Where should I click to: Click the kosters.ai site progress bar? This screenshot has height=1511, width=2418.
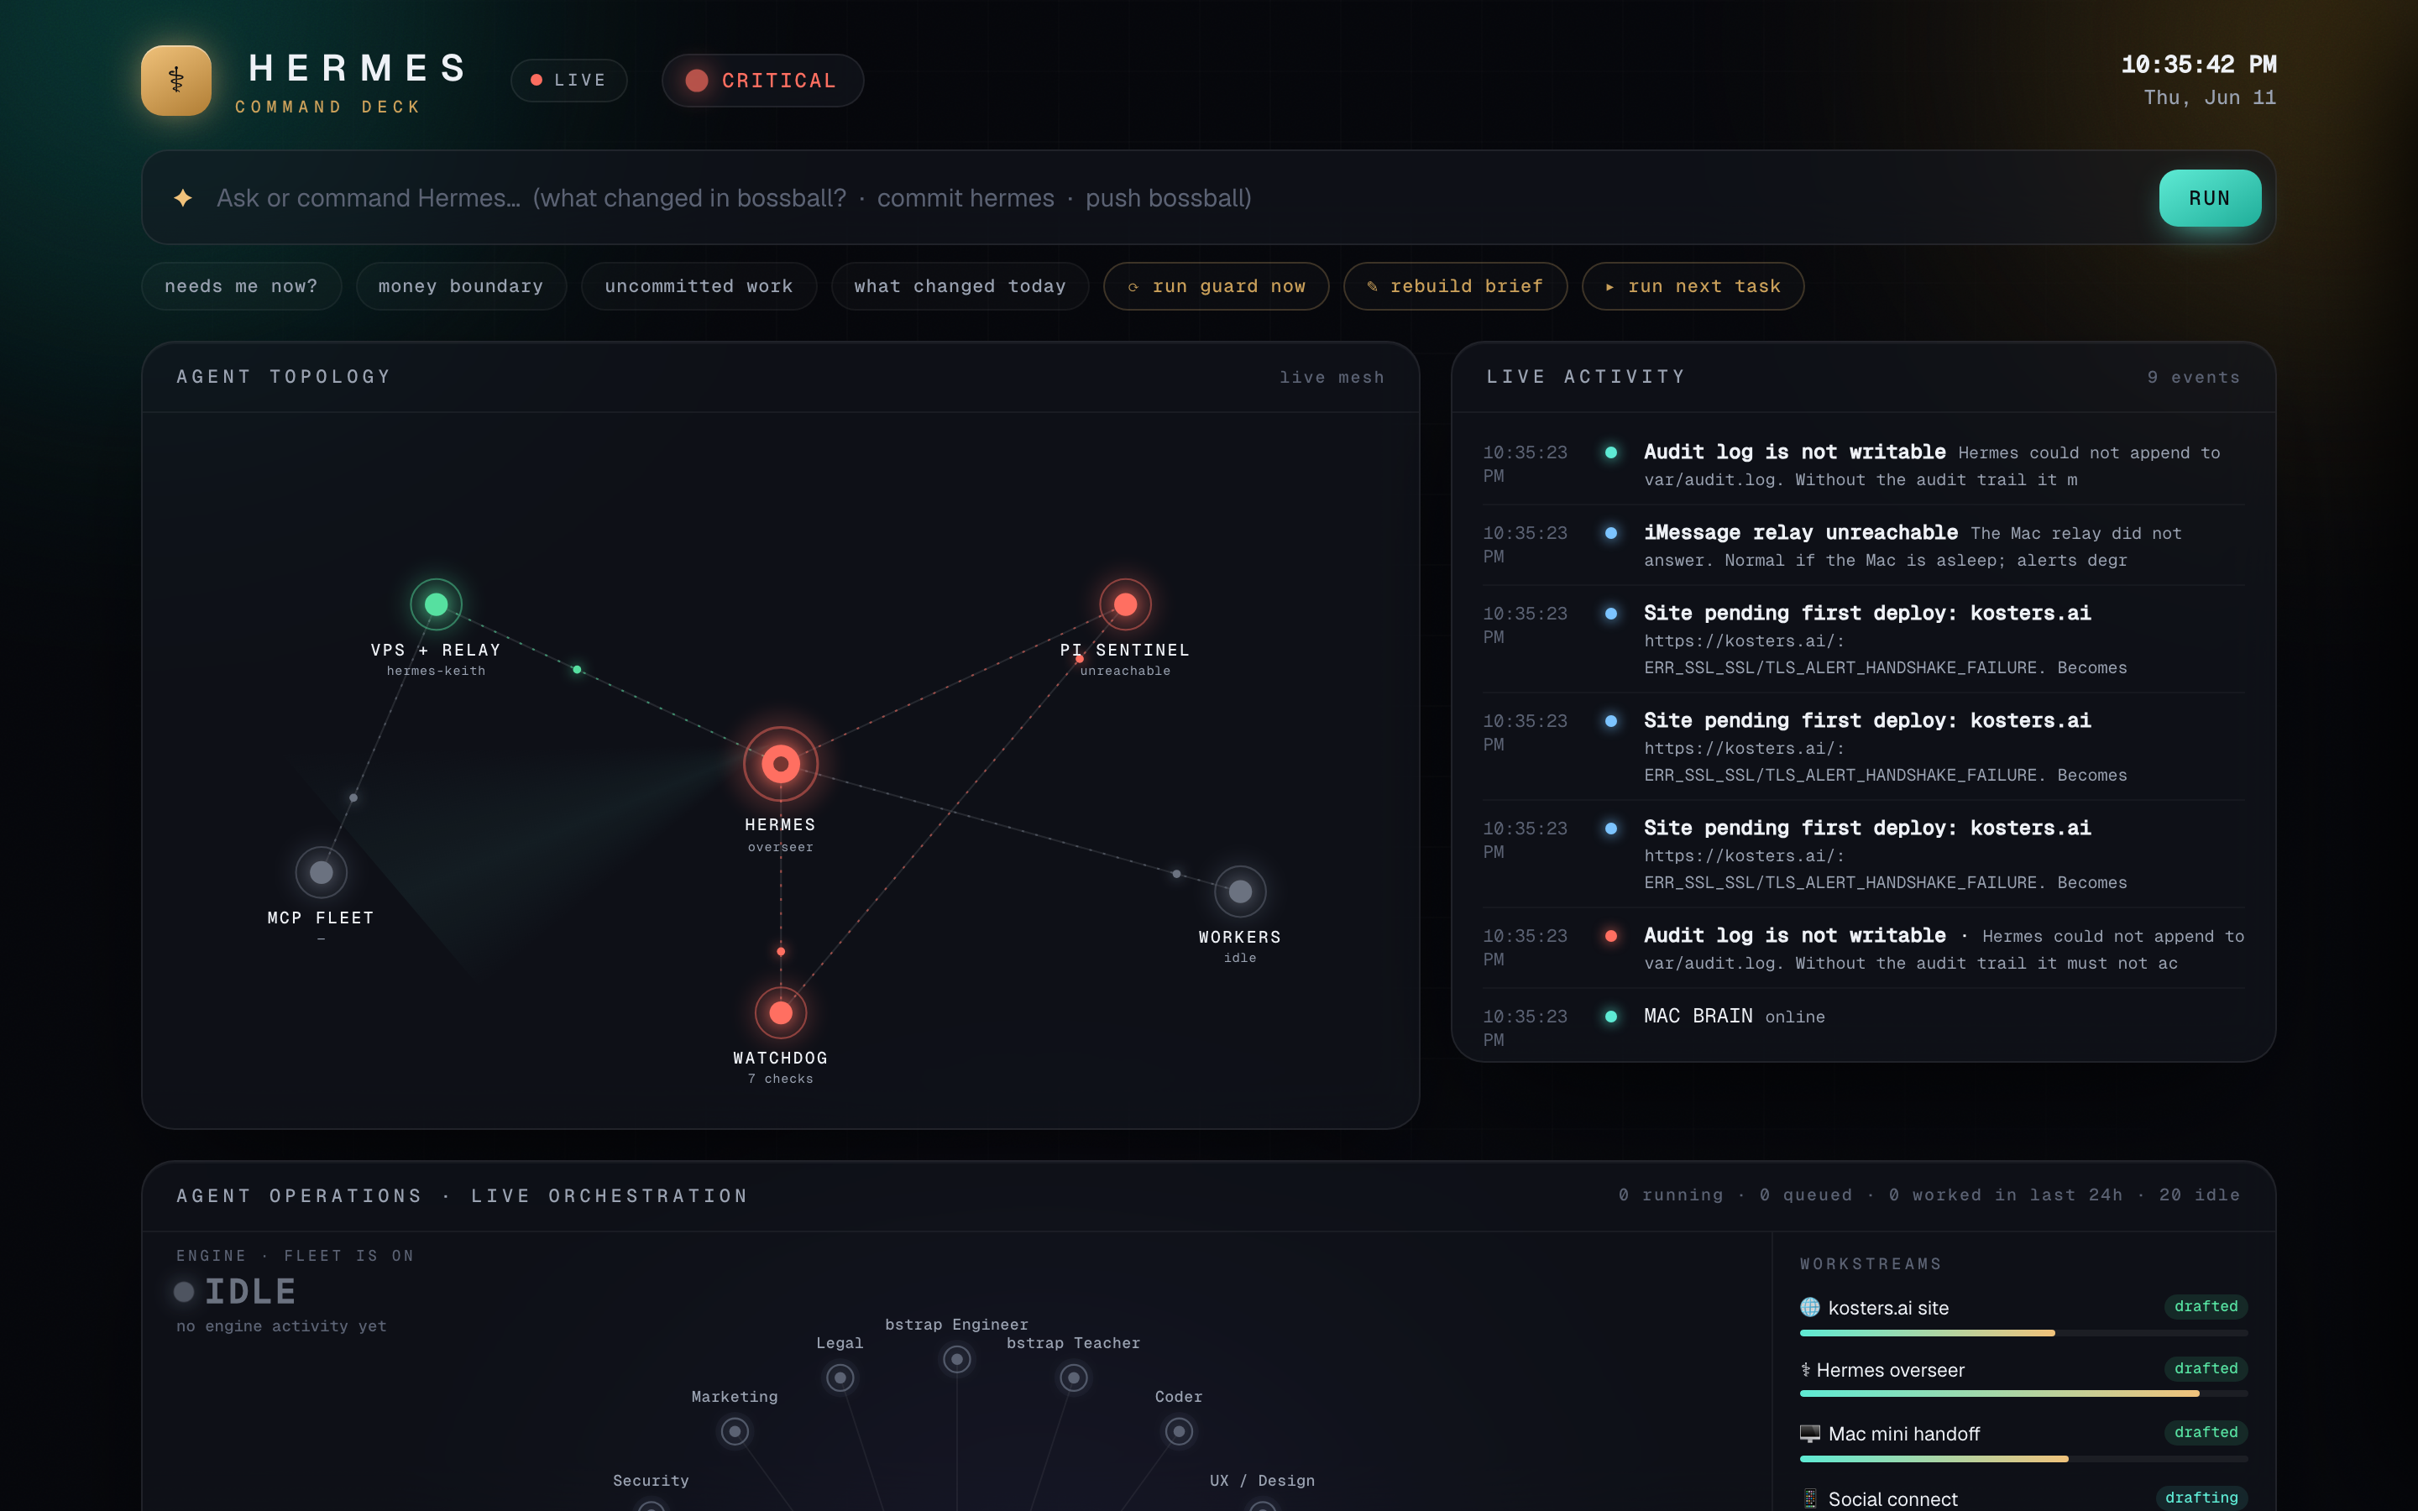[x=2023, y=1333]
